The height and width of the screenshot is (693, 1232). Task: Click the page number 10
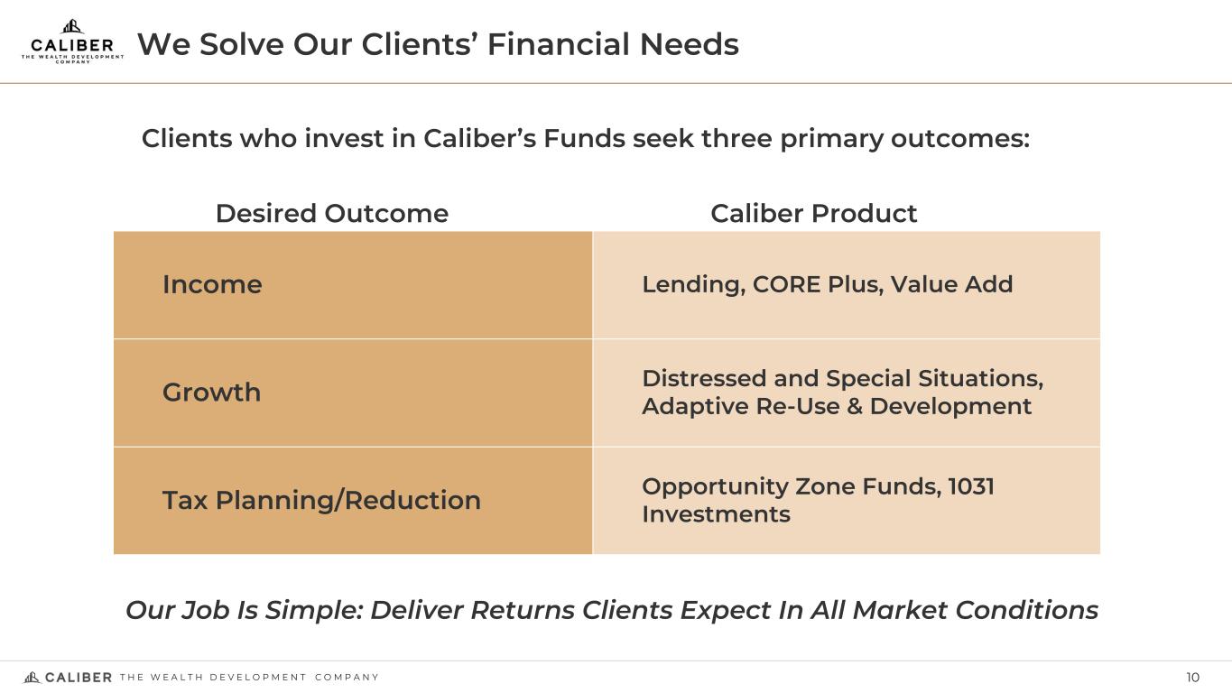pos(1192,679)
